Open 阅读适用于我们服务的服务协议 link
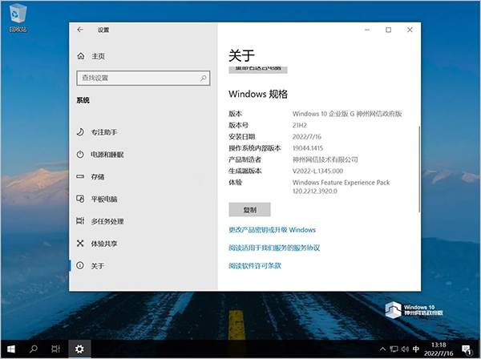481x359 pixels. click(x=274, y=248)
